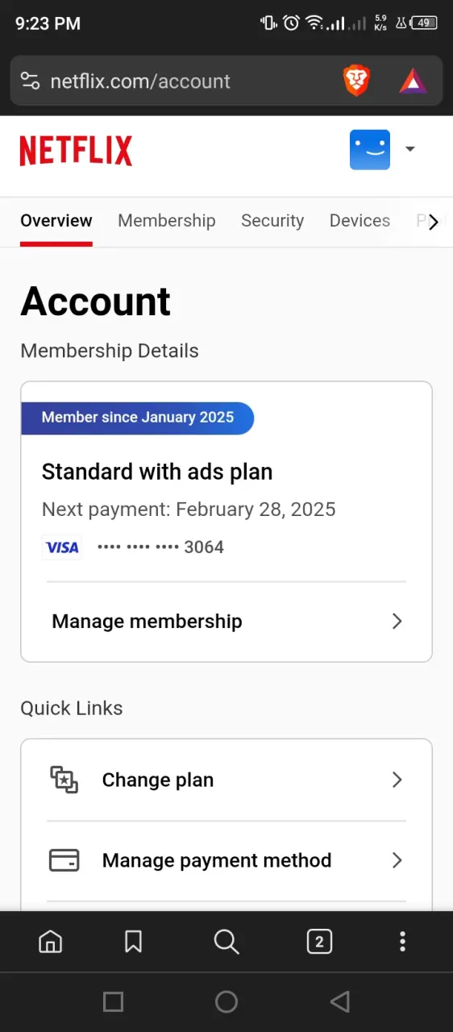Expand the profile dropdown arrow
Screen dimensions: 453x1032
[409, 149]
